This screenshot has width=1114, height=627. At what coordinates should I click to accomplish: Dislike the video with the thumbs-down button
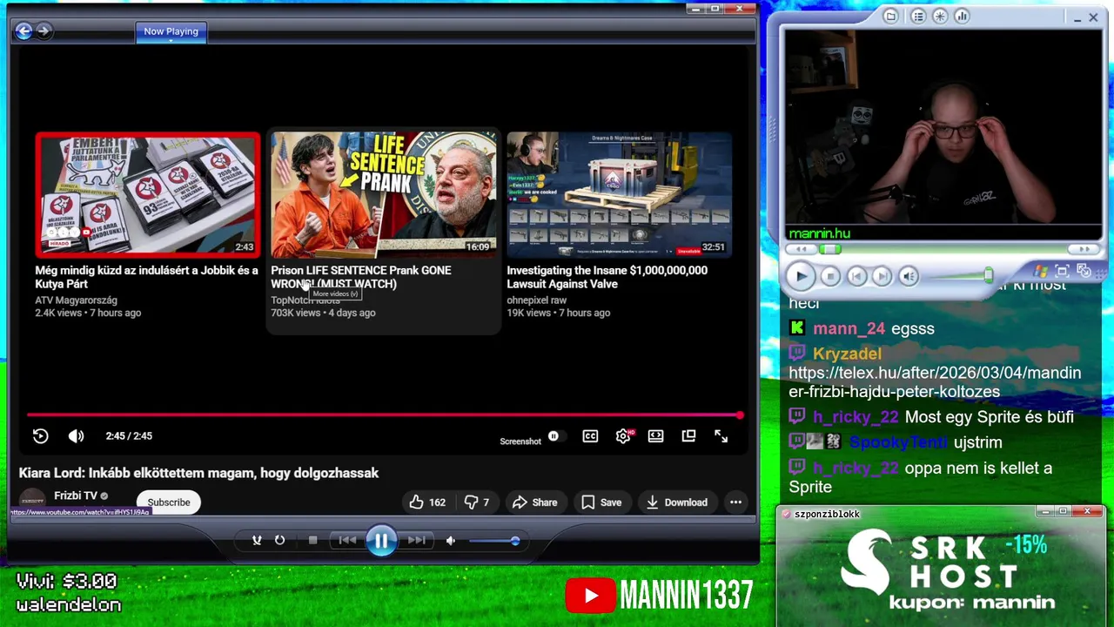[477, 502]
